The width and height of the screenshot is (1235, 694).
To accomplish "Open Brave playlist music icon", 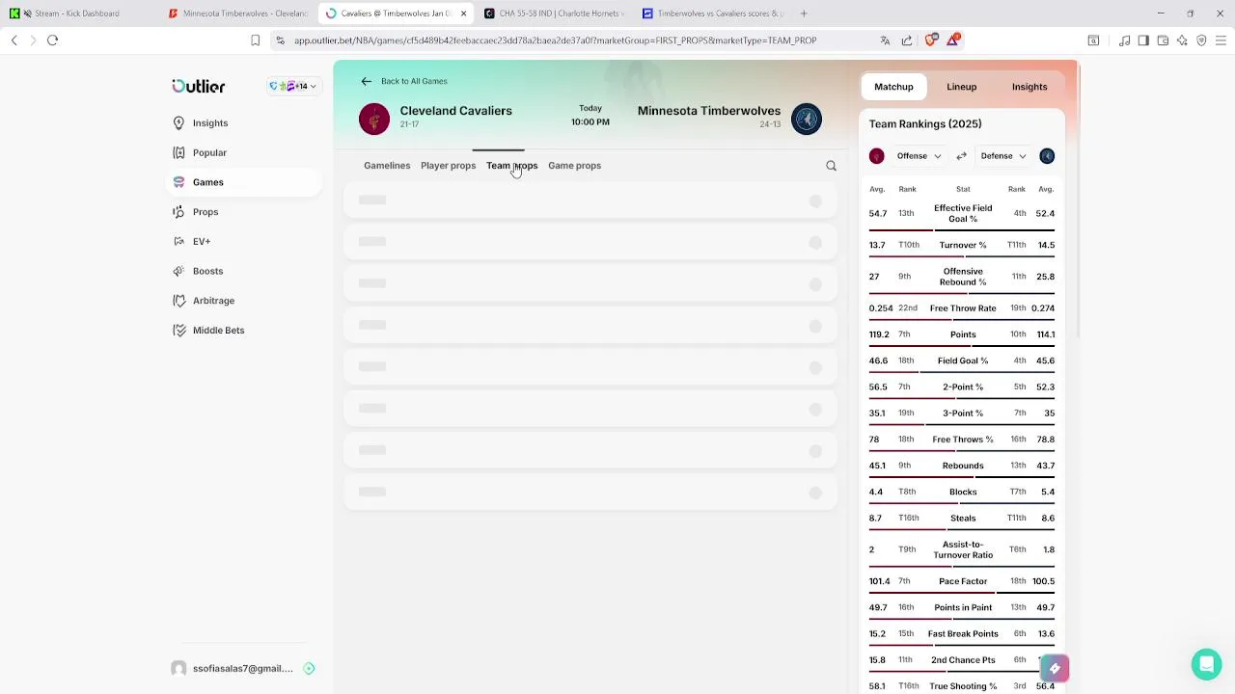I will tap(1124, 40).
